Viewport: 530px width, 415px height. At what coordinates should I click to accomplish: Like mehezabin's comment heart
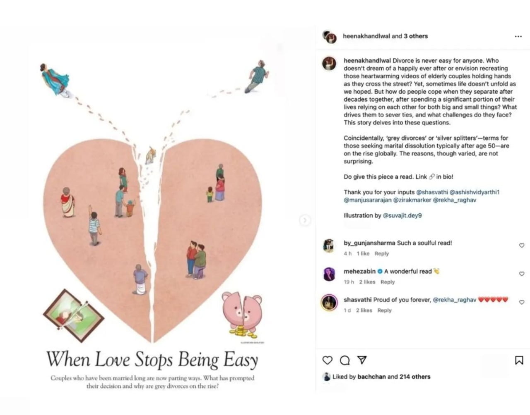(522, 274)
